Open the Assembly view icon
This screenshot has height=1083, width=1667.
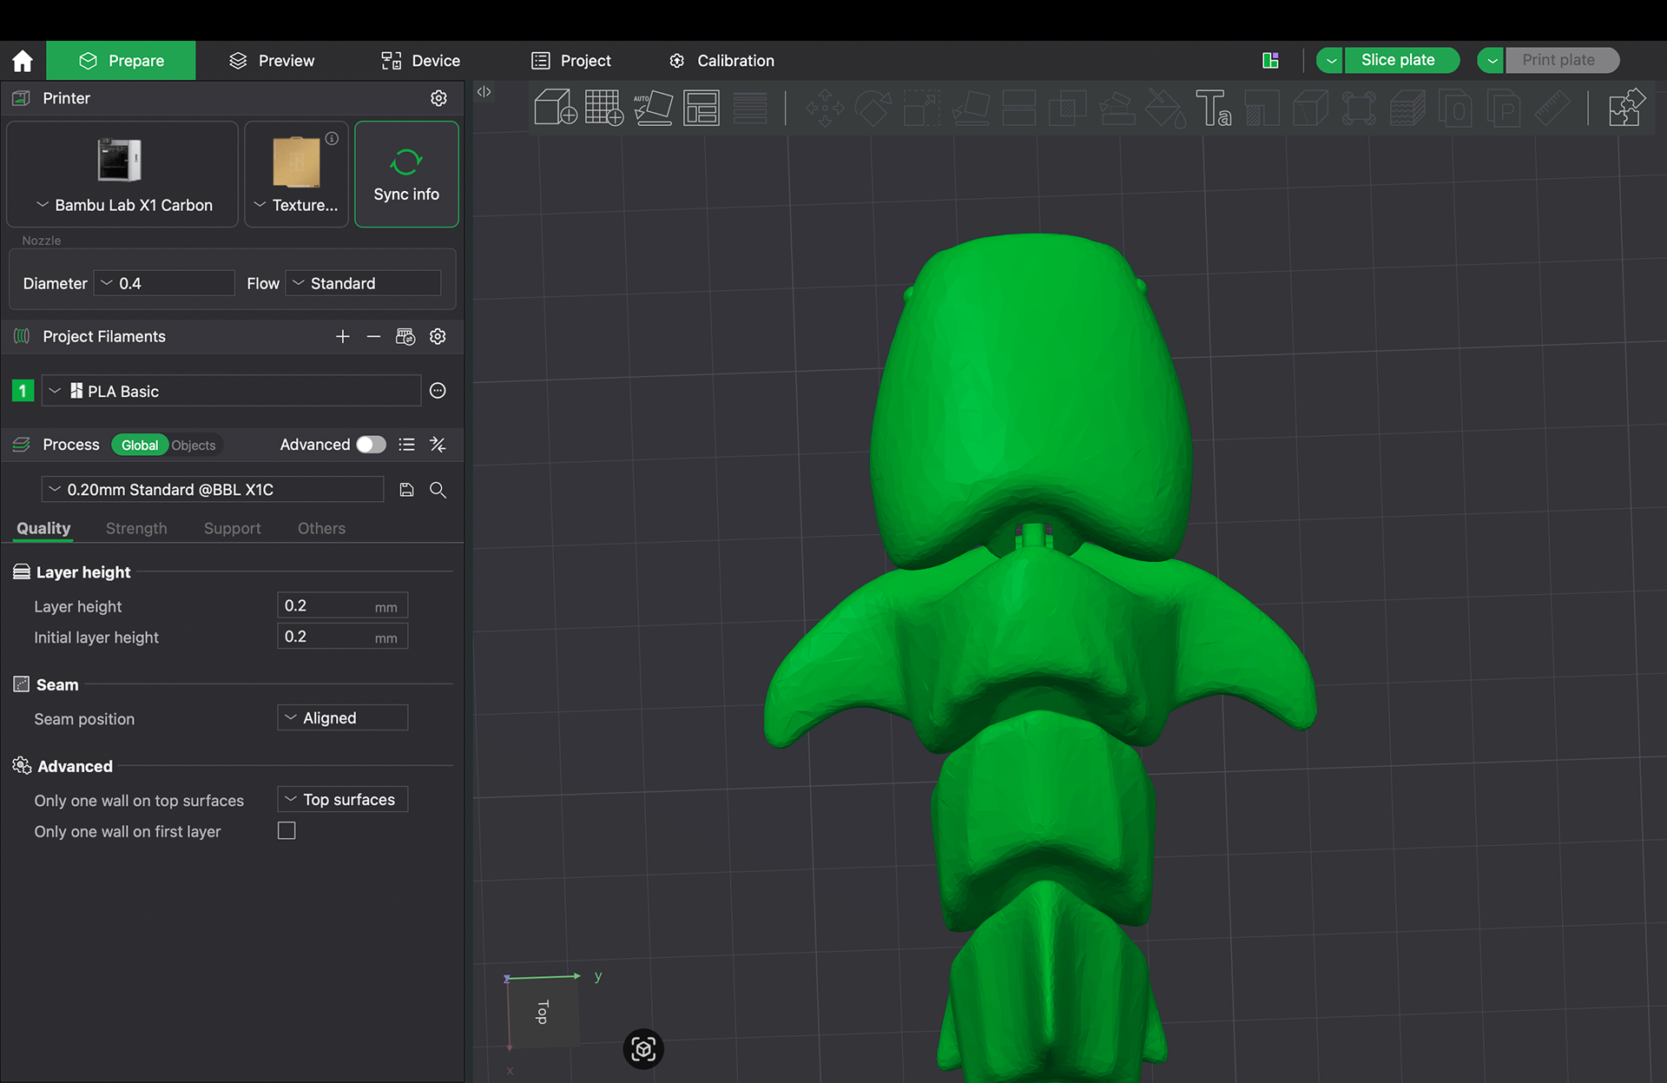coord(1627,109)
